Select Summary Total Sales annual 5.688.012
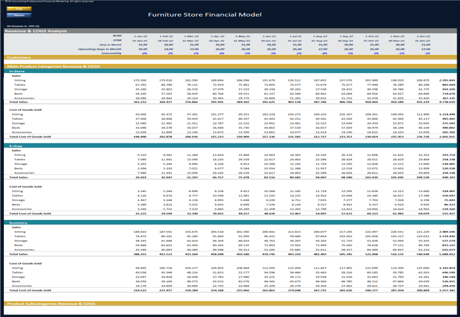The height and width of the screenshot is (317, 460). tap(447, 254)
